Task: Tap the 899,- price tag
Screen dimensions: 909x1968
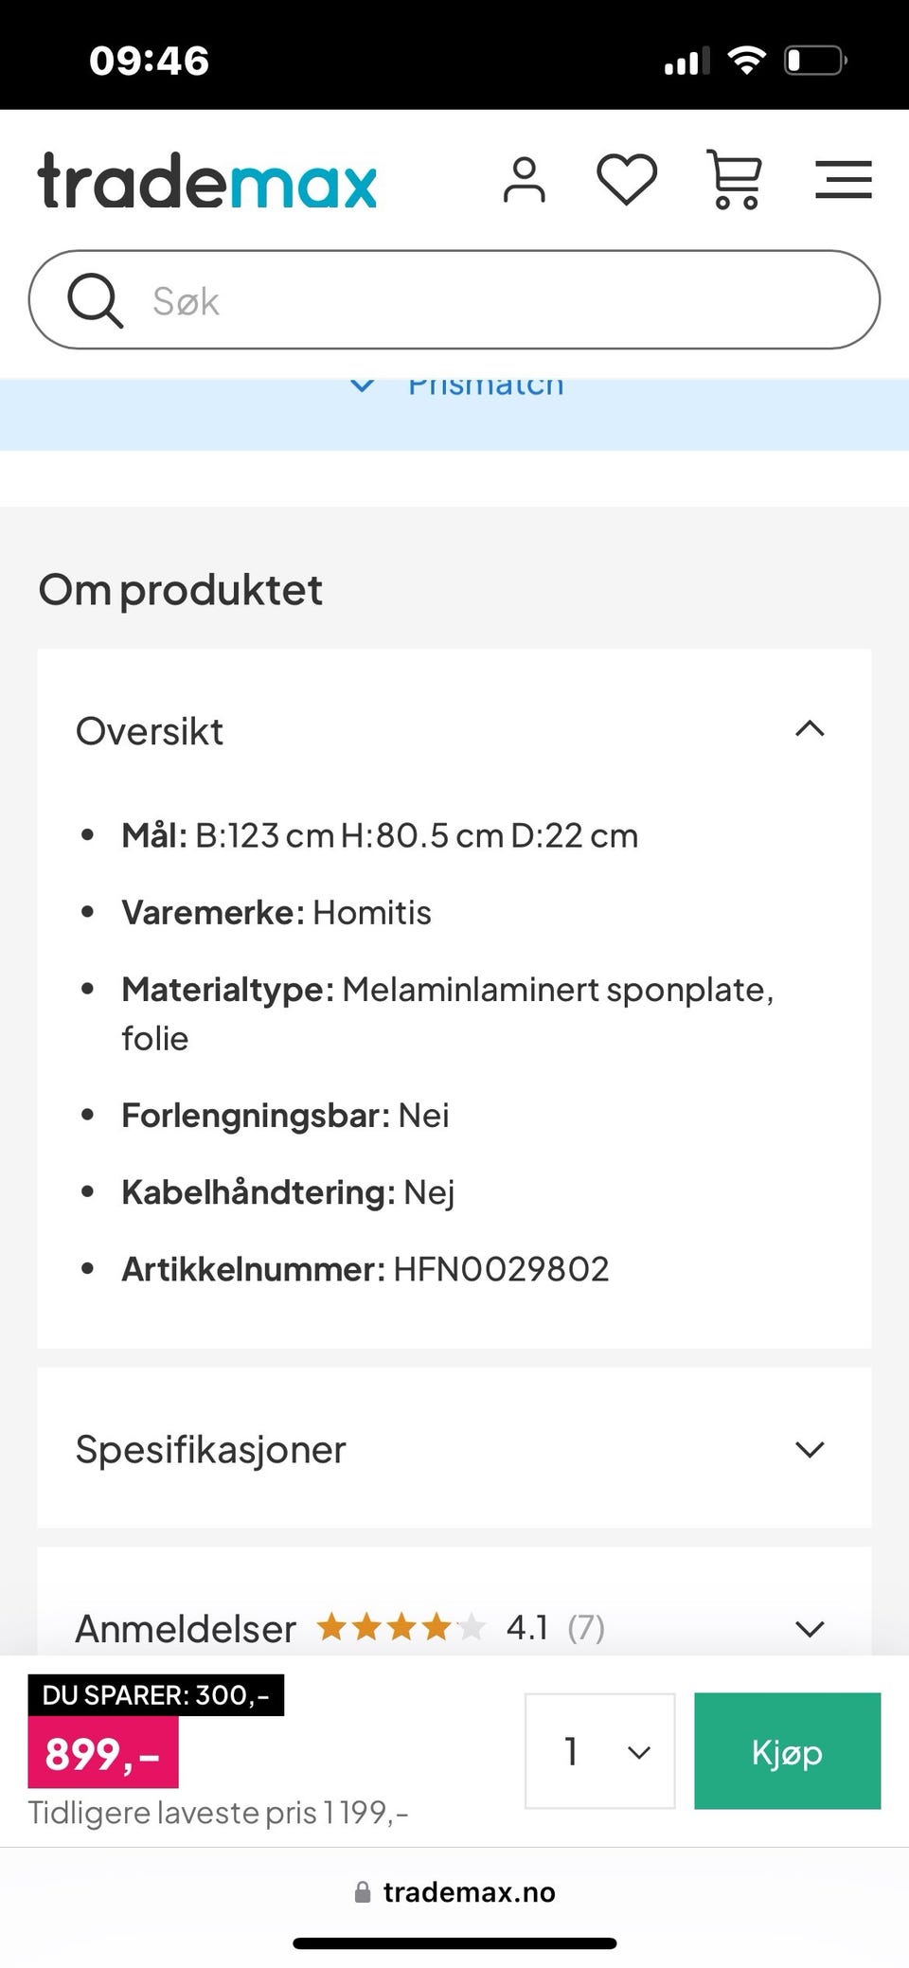Action: click(102, 1754)
